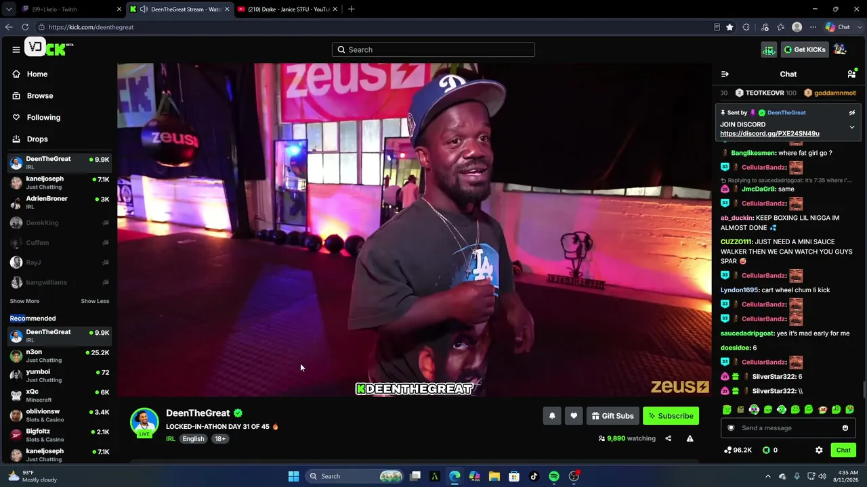
Task: Follow channel with the heart button
Action: point(574,416)
